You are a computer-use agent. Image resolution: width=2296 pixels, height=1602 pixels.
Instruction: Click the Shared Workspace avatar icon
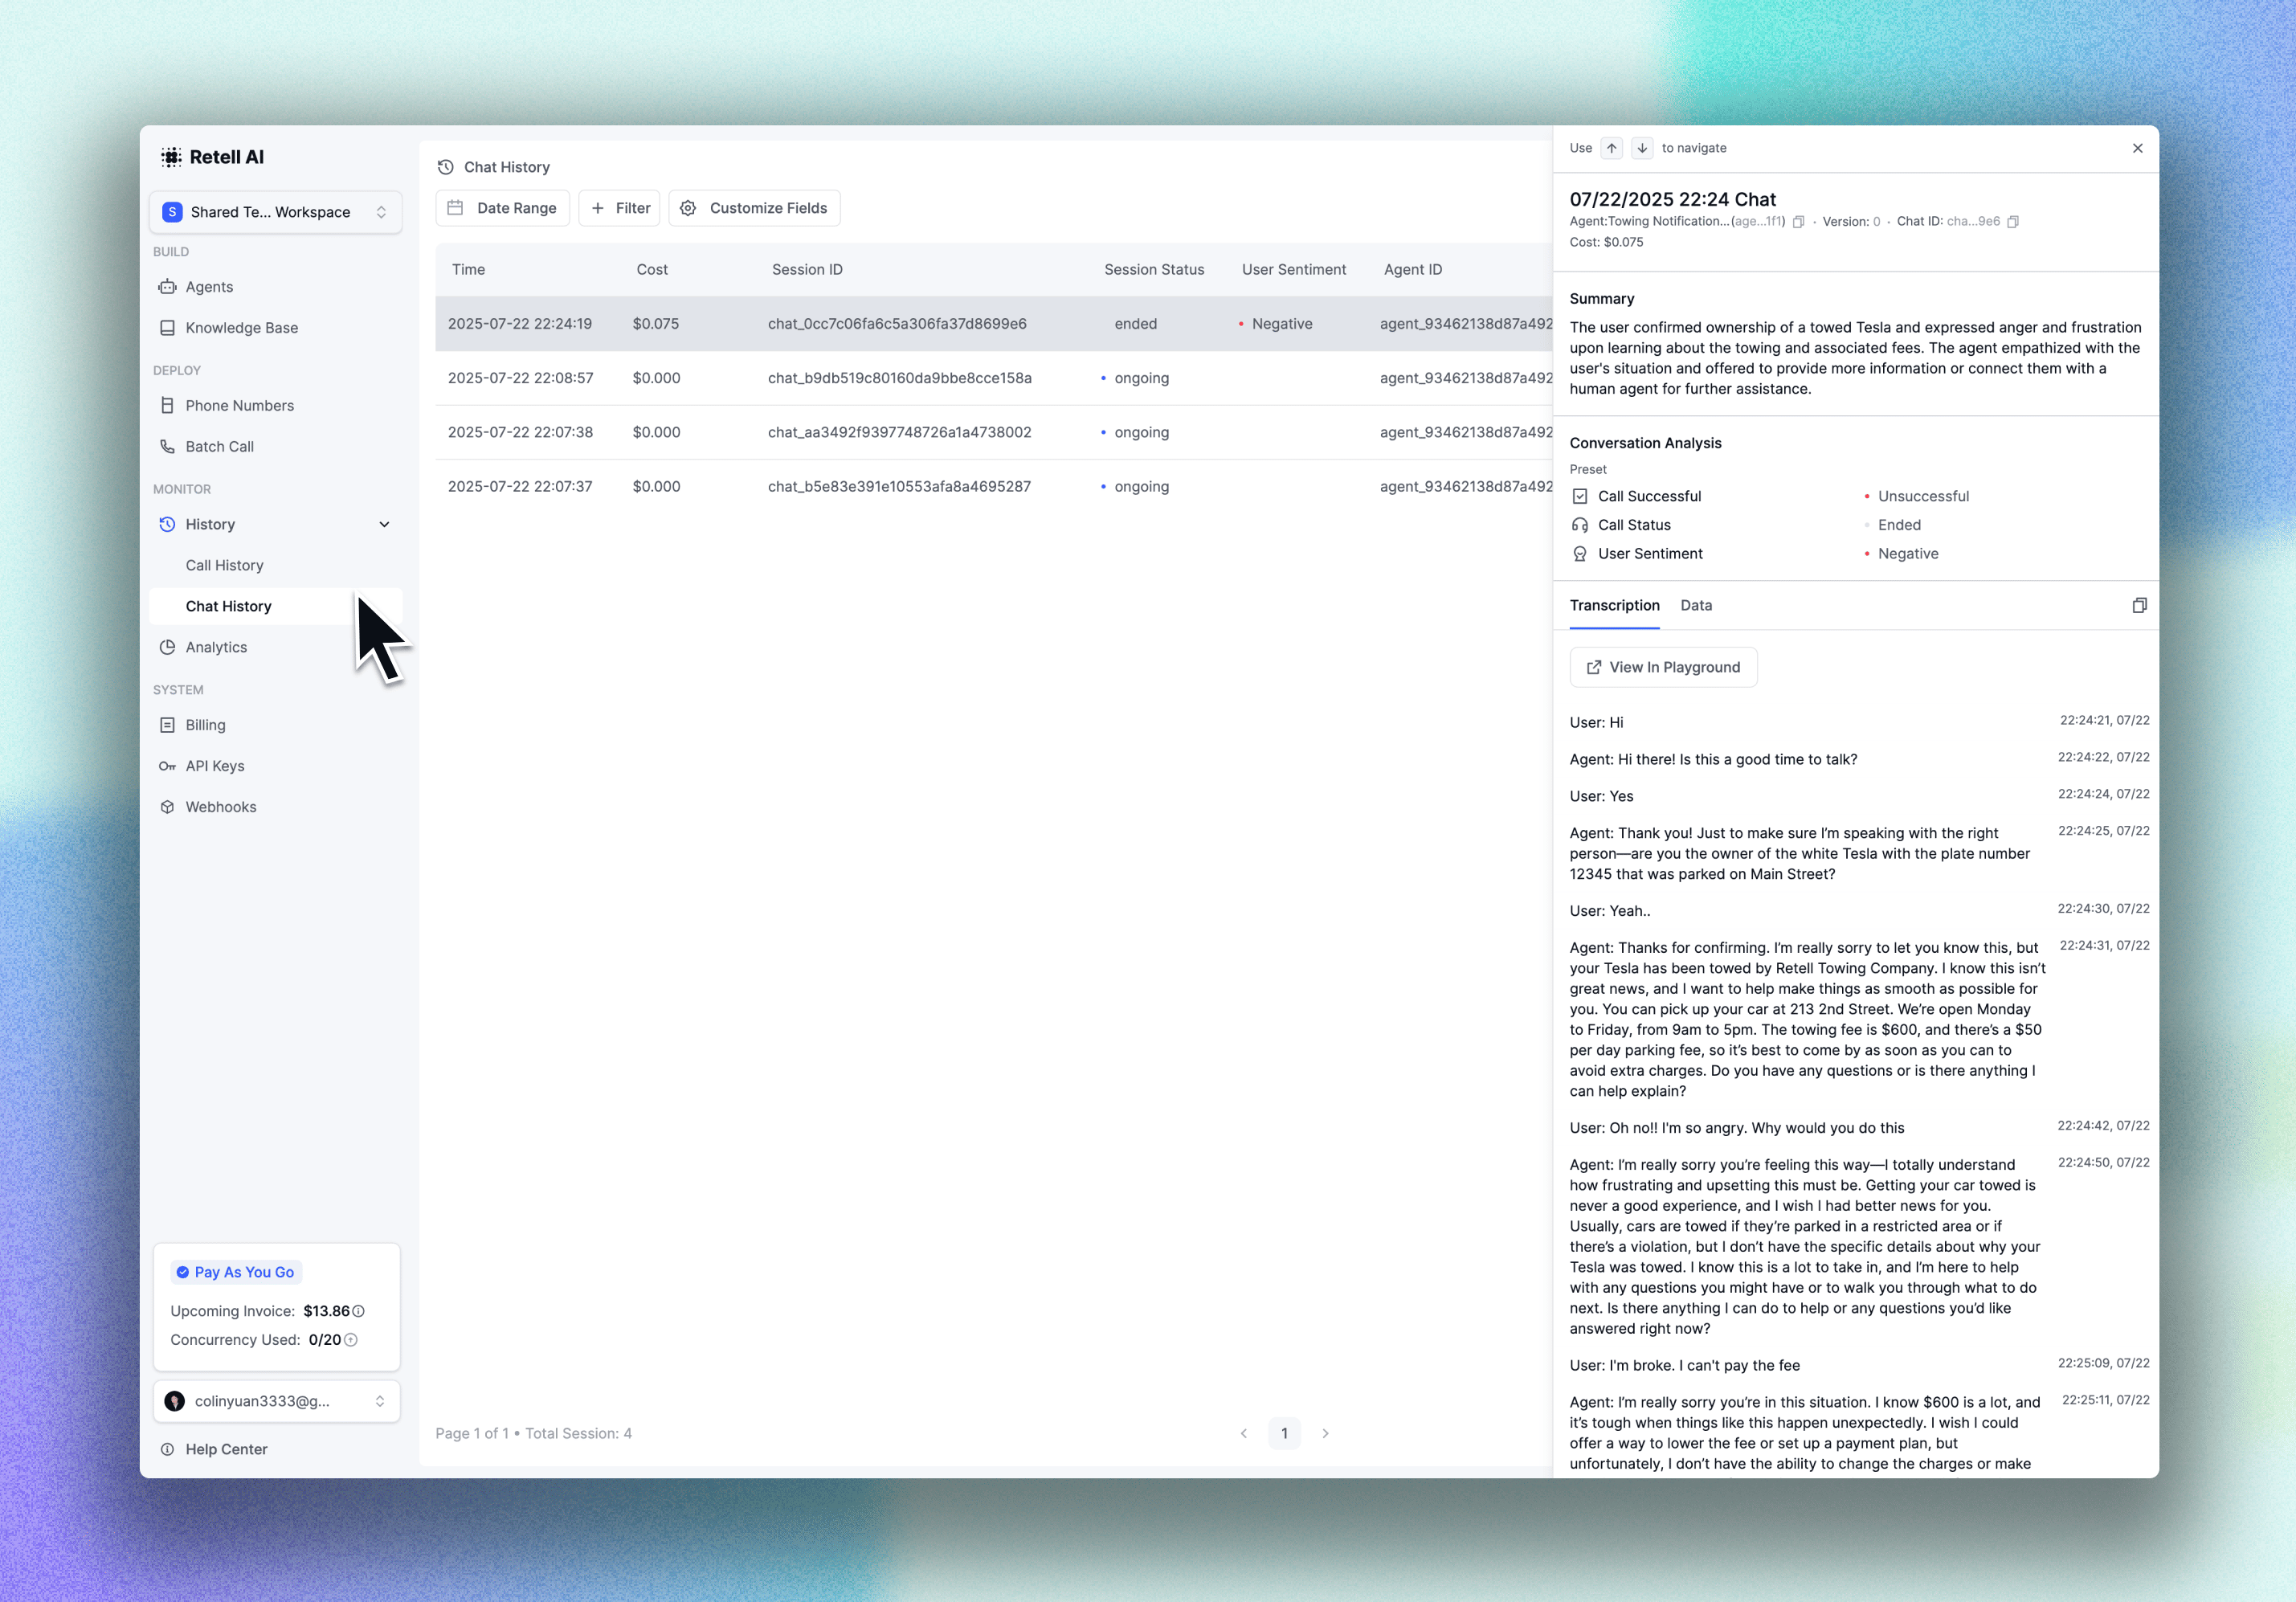click(172, 212)
